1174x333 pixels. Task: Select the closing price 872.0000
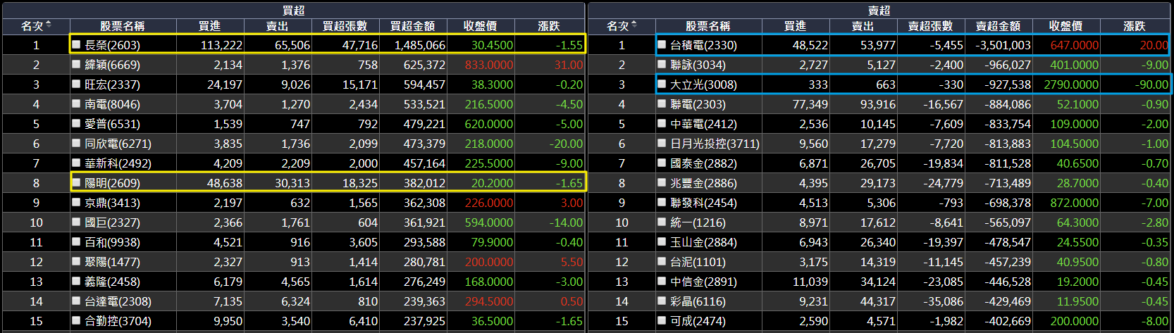[1075, 203]
